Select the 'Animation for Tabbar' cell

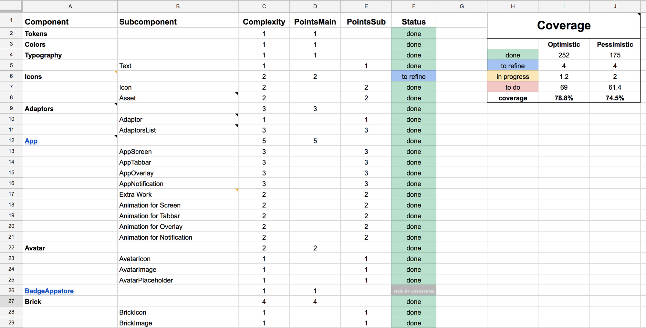coord(178,215)
